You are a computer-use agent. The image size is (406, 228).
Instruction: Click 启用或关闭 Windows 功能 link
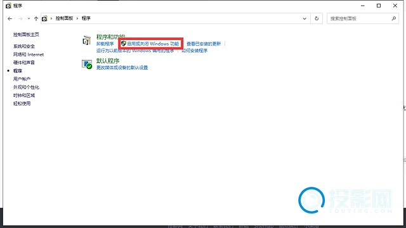[153, 44]
